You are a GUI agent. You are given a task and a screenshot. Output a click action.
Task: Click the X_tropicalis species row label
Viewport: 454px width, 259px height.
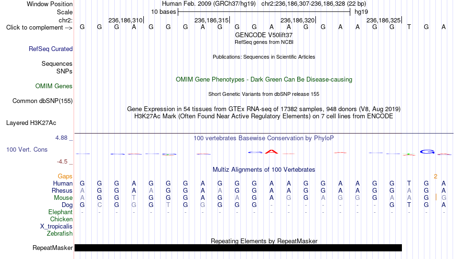tap(56, 227)
